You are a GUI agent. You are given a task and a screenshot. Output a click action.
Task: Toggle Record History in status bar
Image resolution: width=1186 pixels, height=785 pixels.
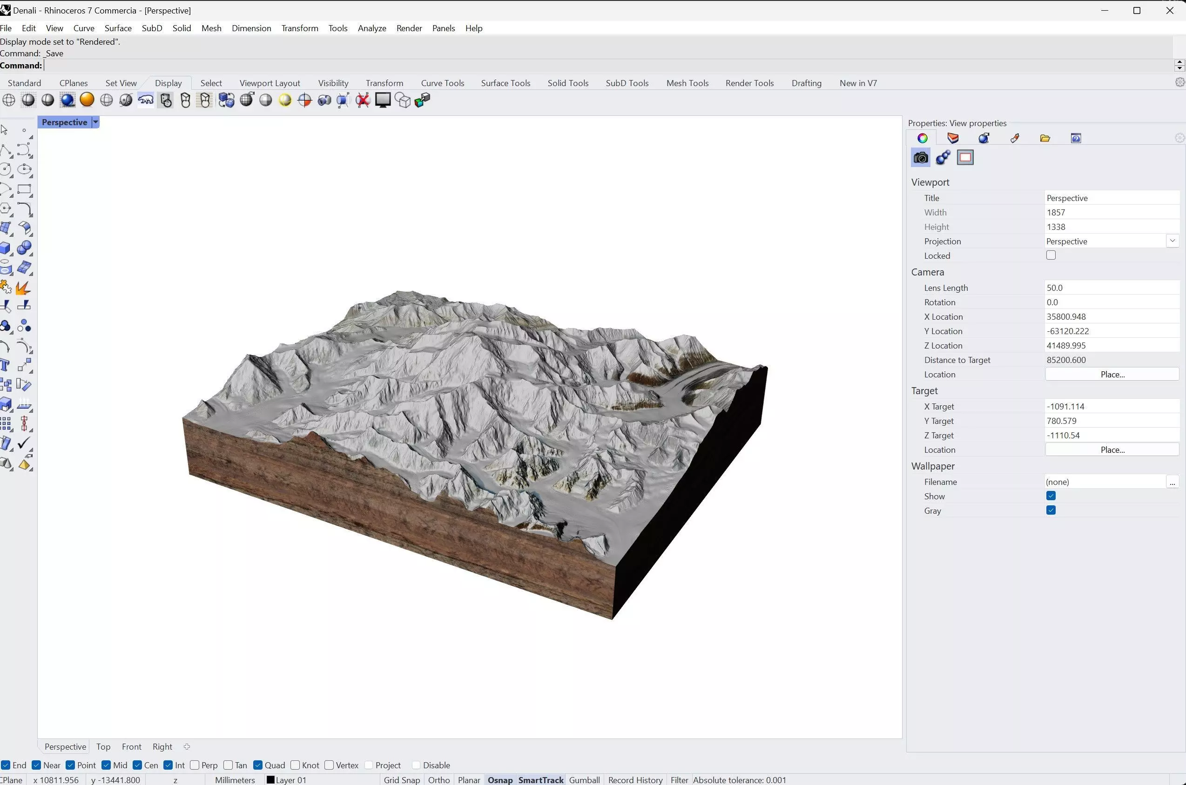pos(635,780)
